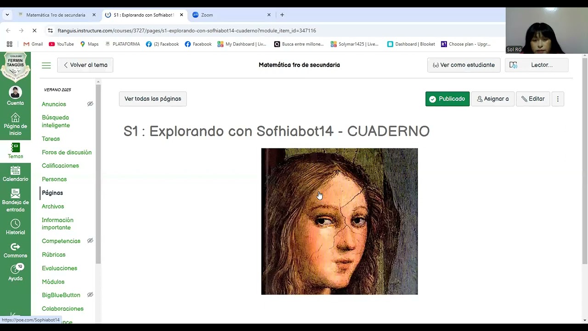Open Archivos in course menu
Image resolution: width=588 pixels, height=331 pixels.
click(53, 206)
